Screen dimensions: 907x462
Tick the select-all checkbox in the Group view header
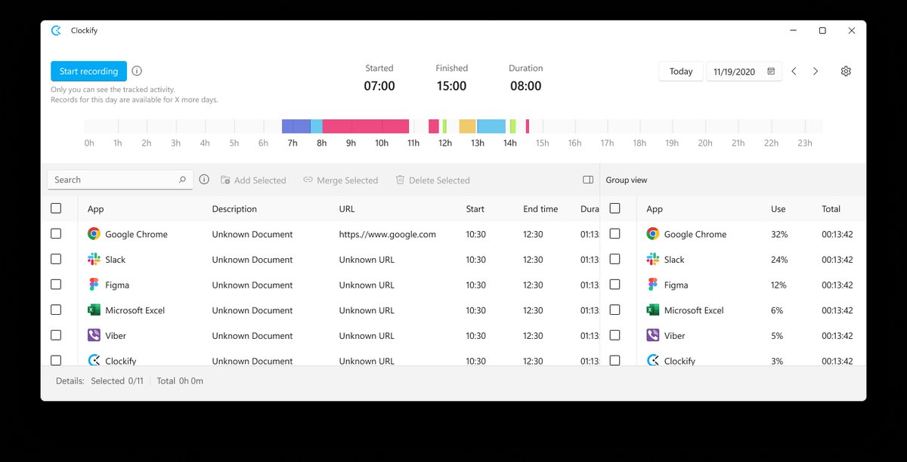click(614, 208)
